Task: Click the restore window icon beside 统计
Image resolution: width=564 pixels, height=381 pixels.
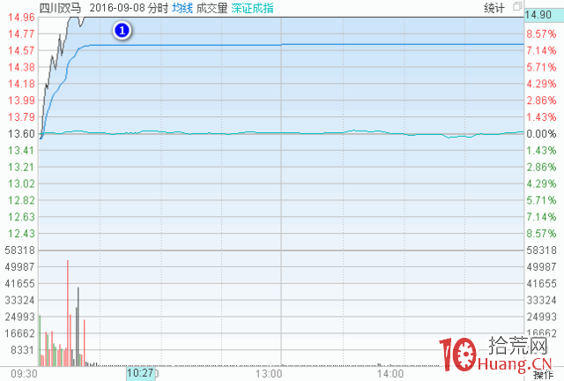Action: pyautogui.click(x=517, y=6)
